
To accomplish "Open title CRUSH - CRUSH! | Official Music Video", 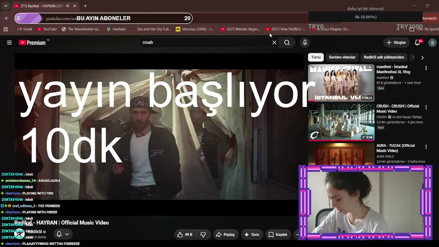I will [x=398, y=109].
